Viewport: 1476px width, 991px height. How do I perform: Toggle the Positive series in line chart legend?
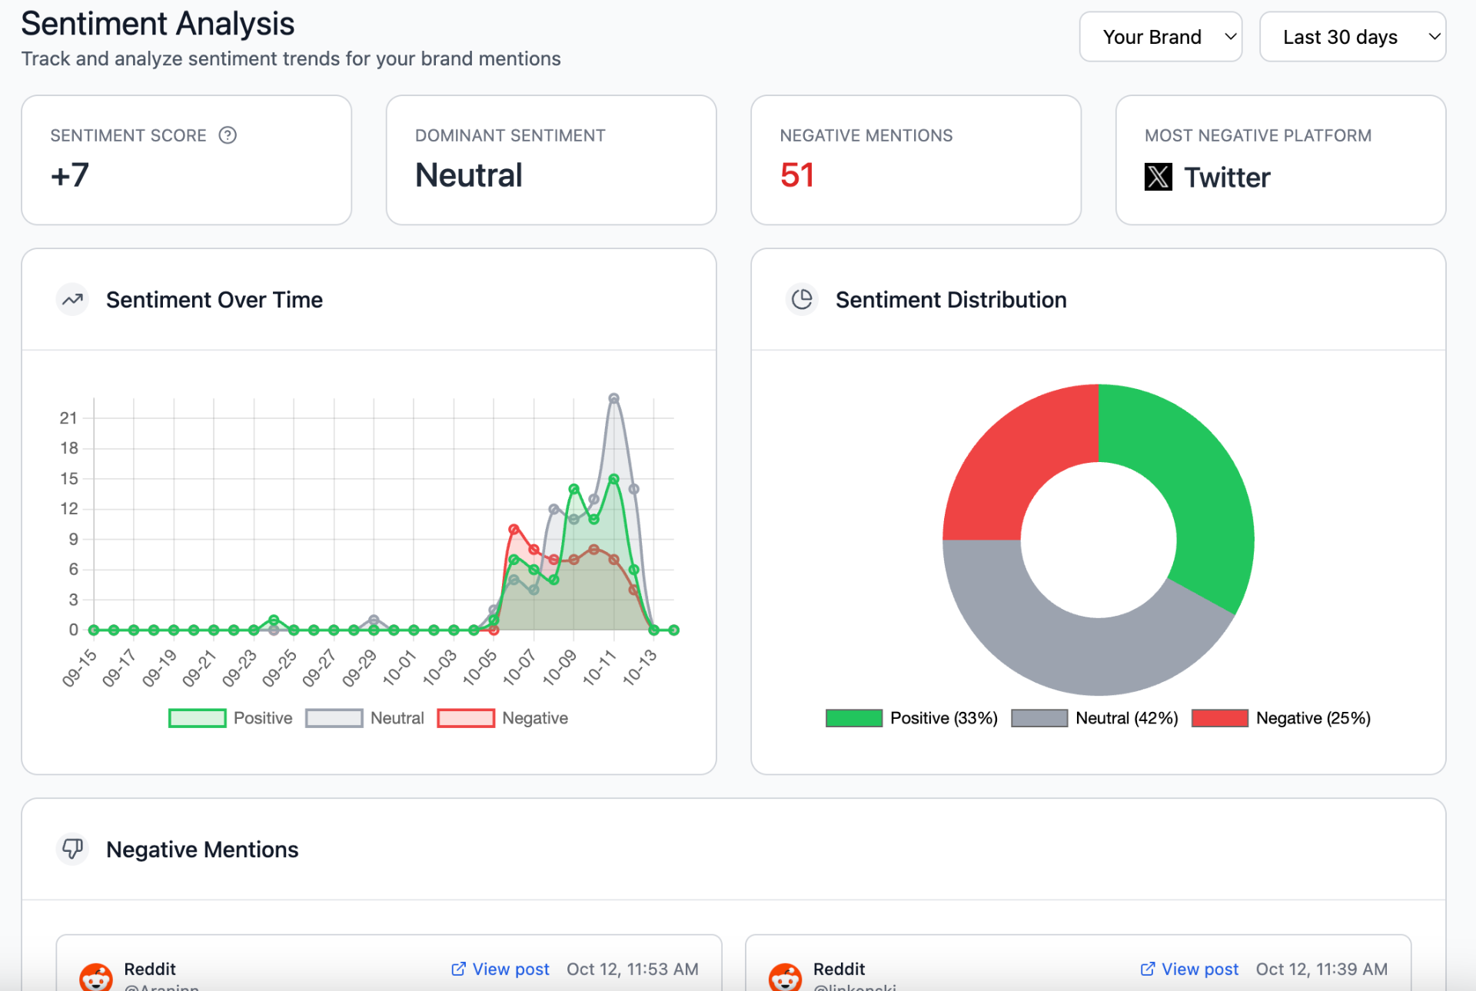231,718
